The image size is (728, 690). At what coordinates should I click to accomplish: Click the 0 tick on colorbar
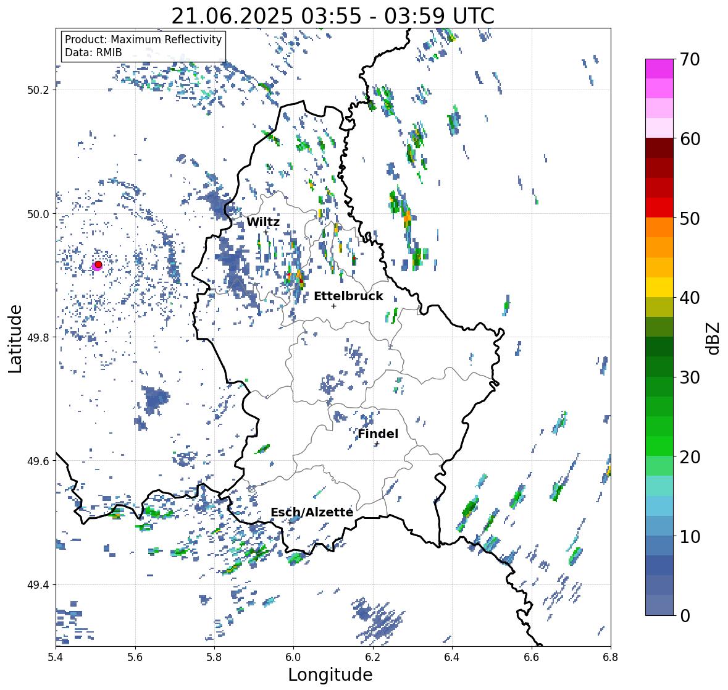[x=685, y=616]
